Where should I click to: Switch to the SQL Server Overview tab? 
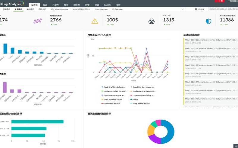[x=59, y=9]
